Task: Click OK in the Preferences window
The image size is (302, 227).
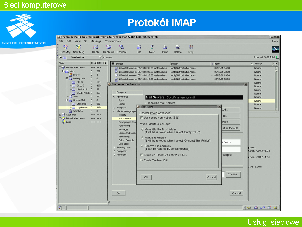Action: pos(119,193)
